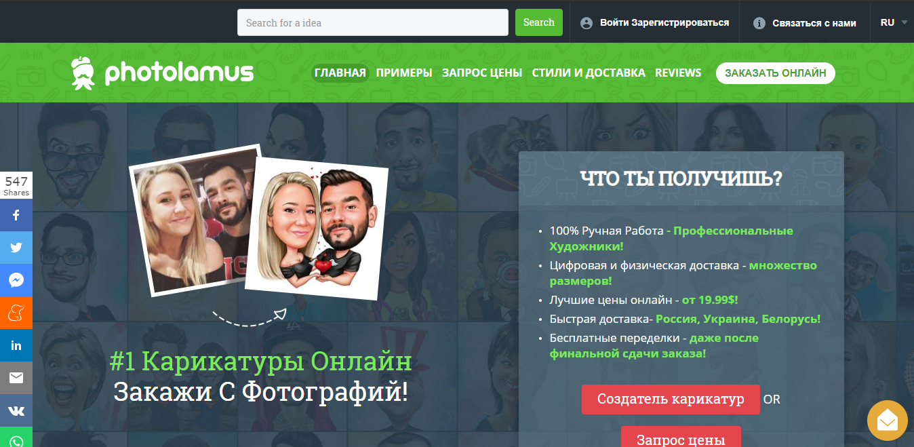
Task: Open the RU language dropdown
Action: tap(894, 22)
